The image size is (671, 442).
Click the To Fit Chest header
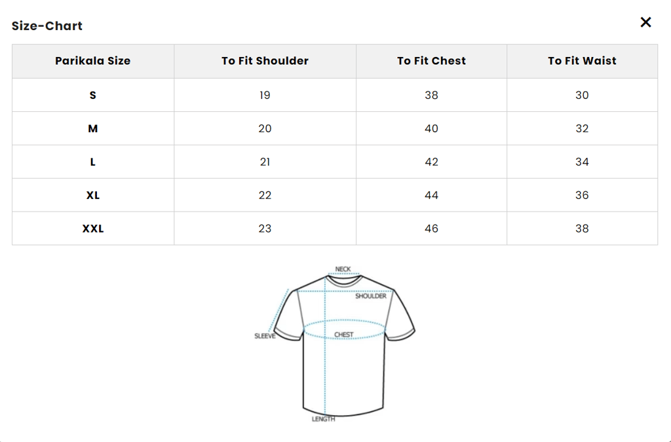pos(431,61)
